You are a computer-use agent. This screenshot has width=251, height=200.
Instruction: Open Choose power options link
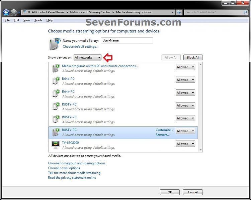[x=64, y=168]
